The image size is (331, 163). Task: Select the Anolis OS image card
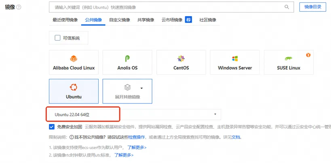[x=127, y=62]
